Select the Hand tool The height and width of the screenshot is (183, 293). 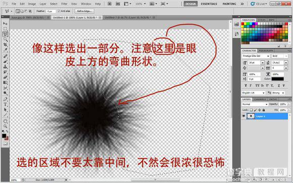pos(5,121)
